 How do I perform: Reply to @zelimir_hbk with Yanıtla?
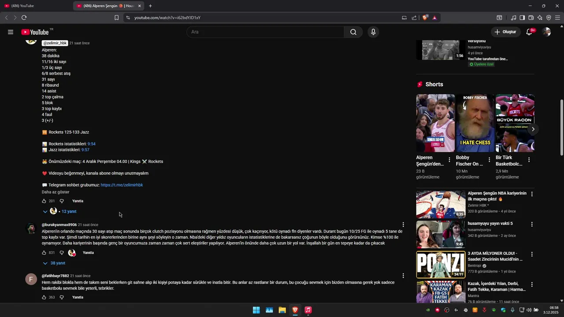78,201
